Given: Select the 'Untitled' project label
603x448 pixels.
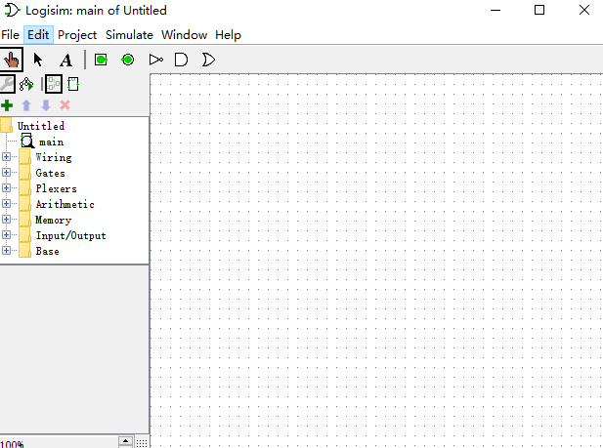Looking at the screenshot, I should [41, 126].
